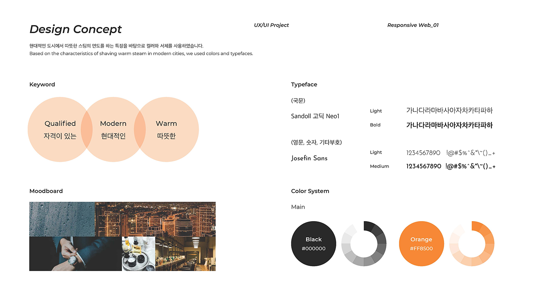Click the Josefin Sans typeface label

[309, 158]
